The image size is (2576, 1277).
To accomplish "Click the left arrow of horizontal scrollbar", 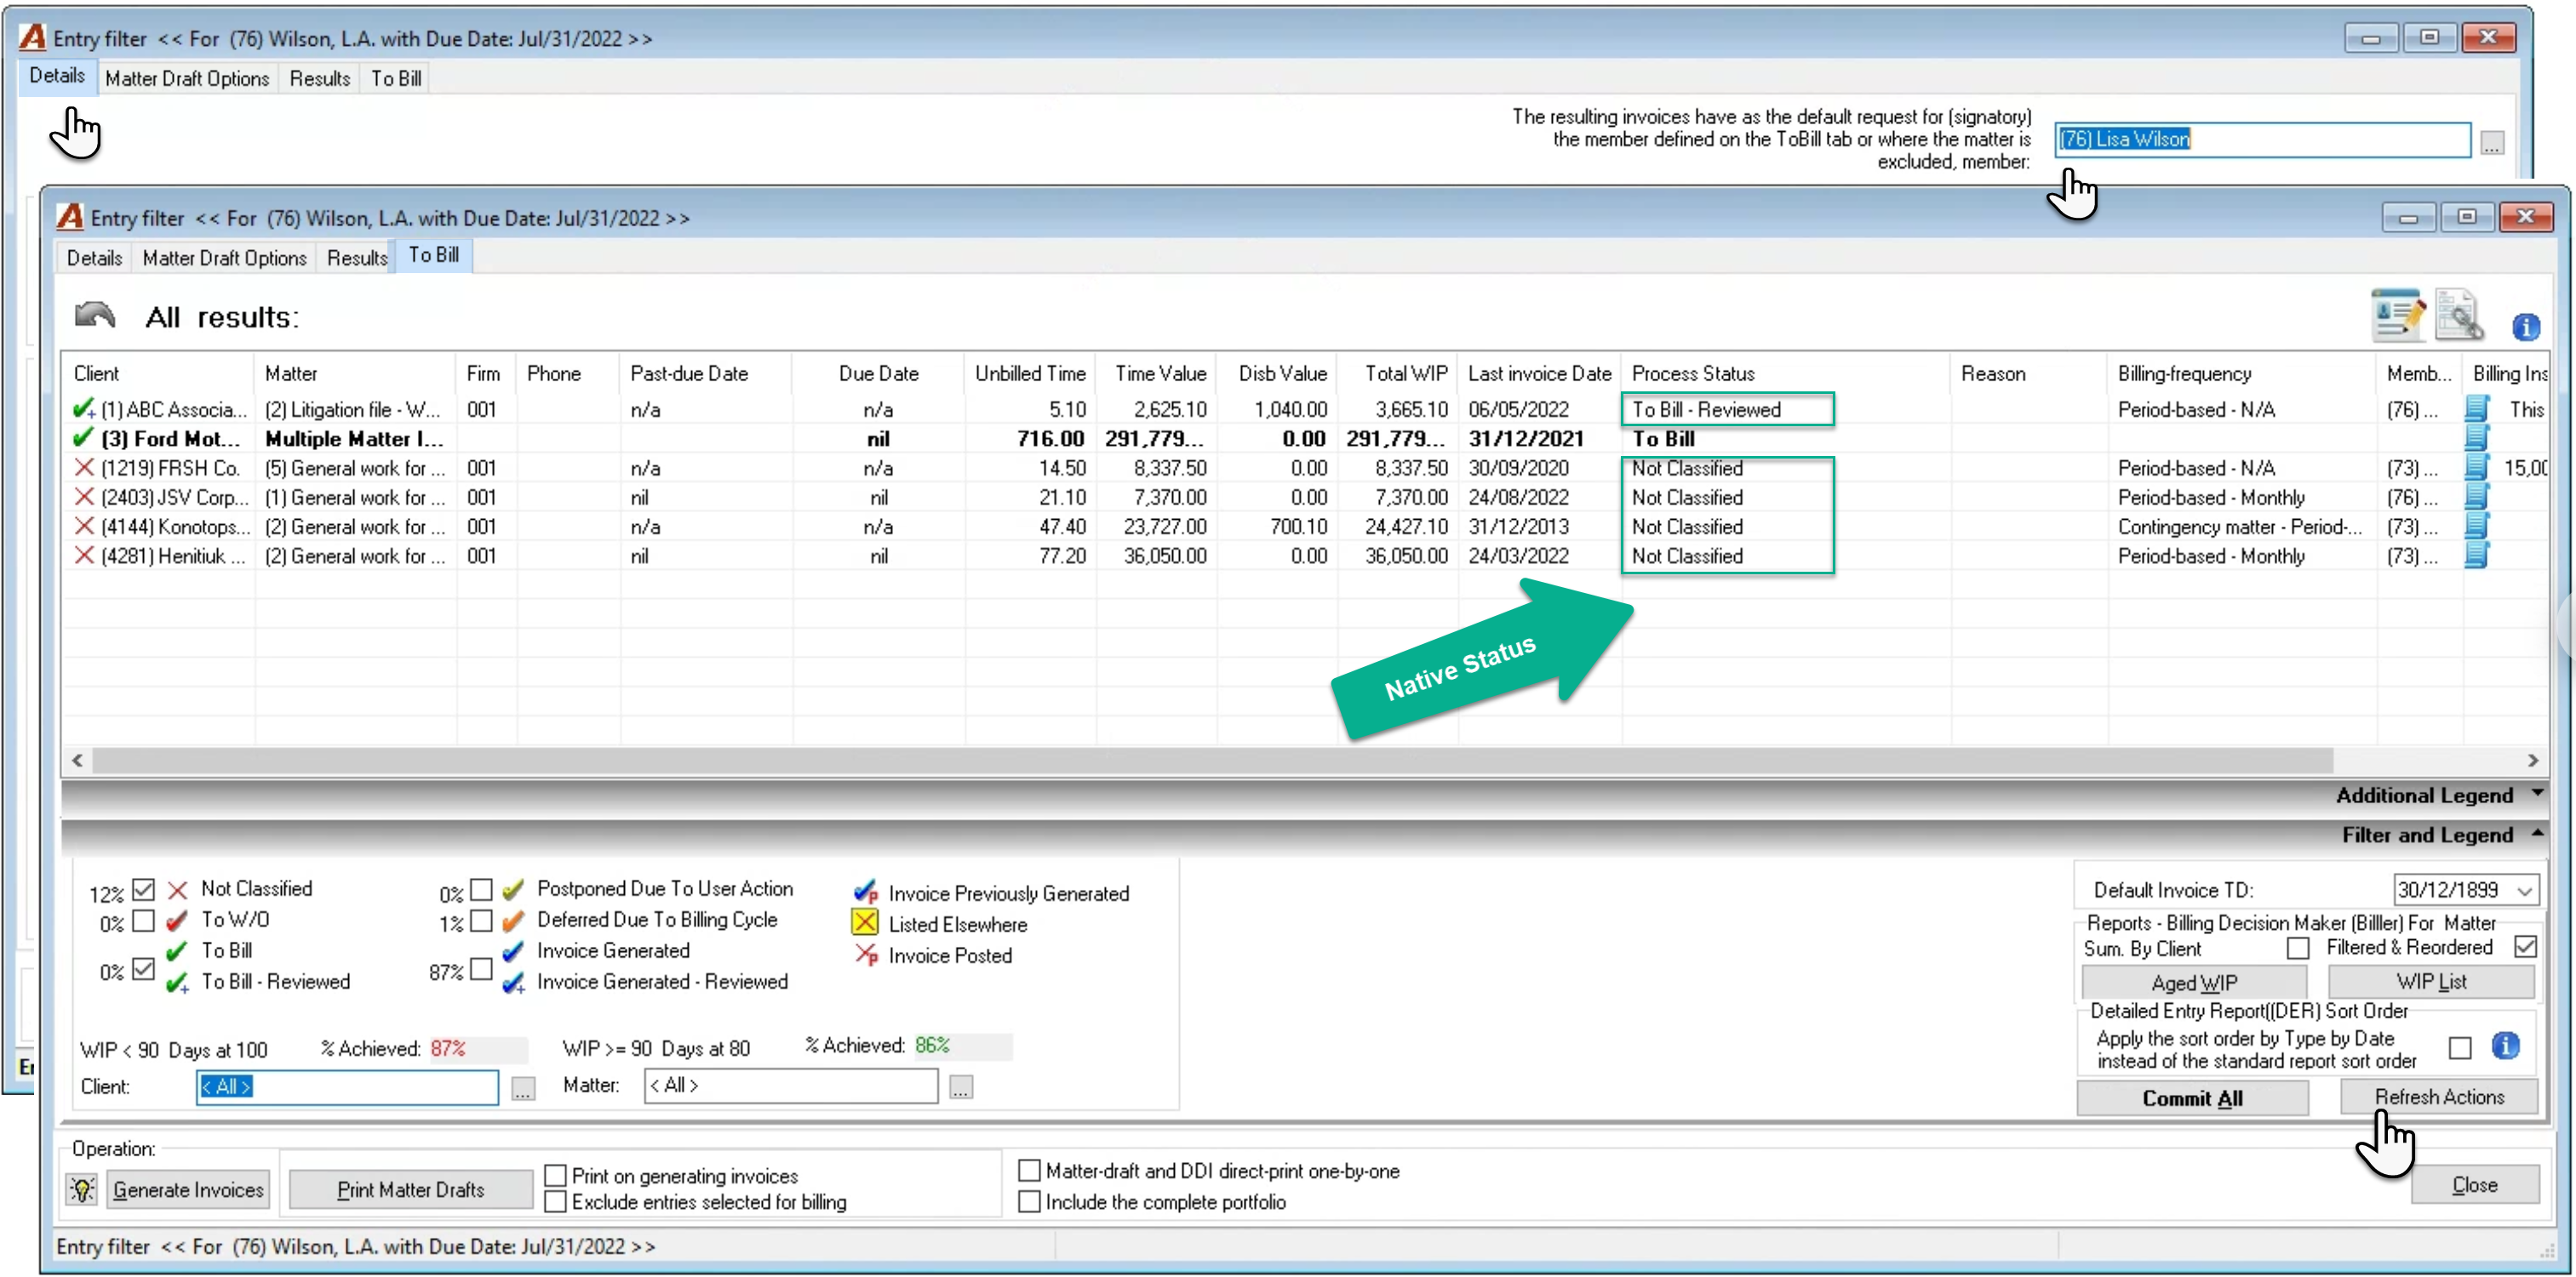I will (x=77, y=761).
